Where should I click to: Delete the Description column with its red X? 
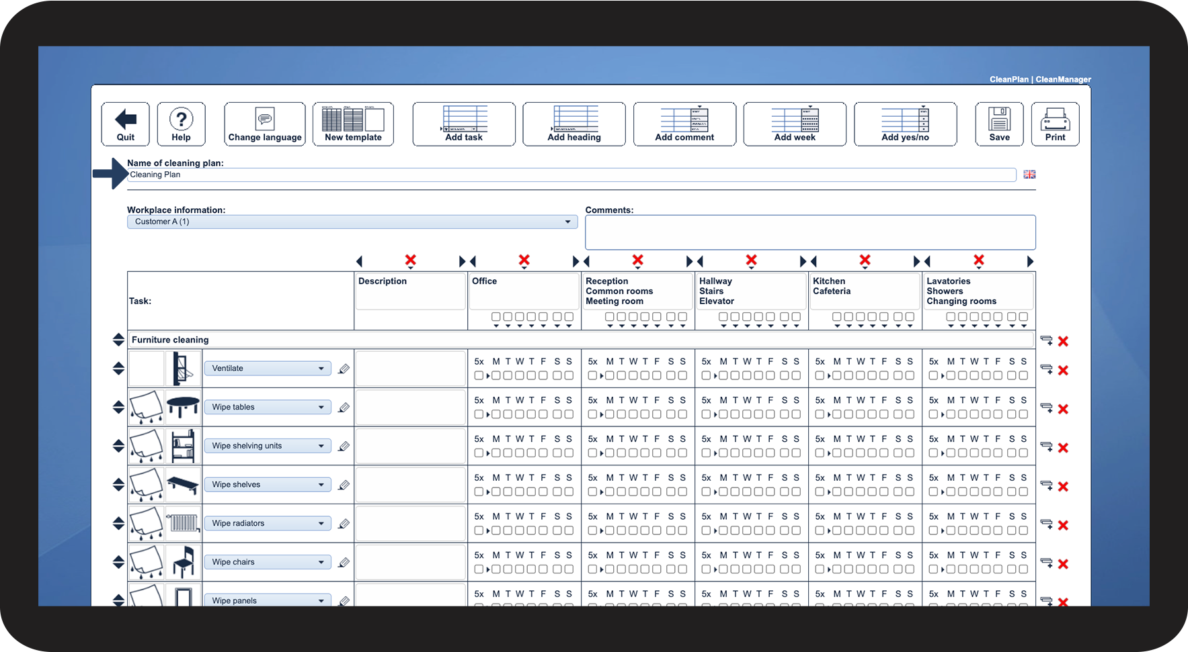point(410,260)
